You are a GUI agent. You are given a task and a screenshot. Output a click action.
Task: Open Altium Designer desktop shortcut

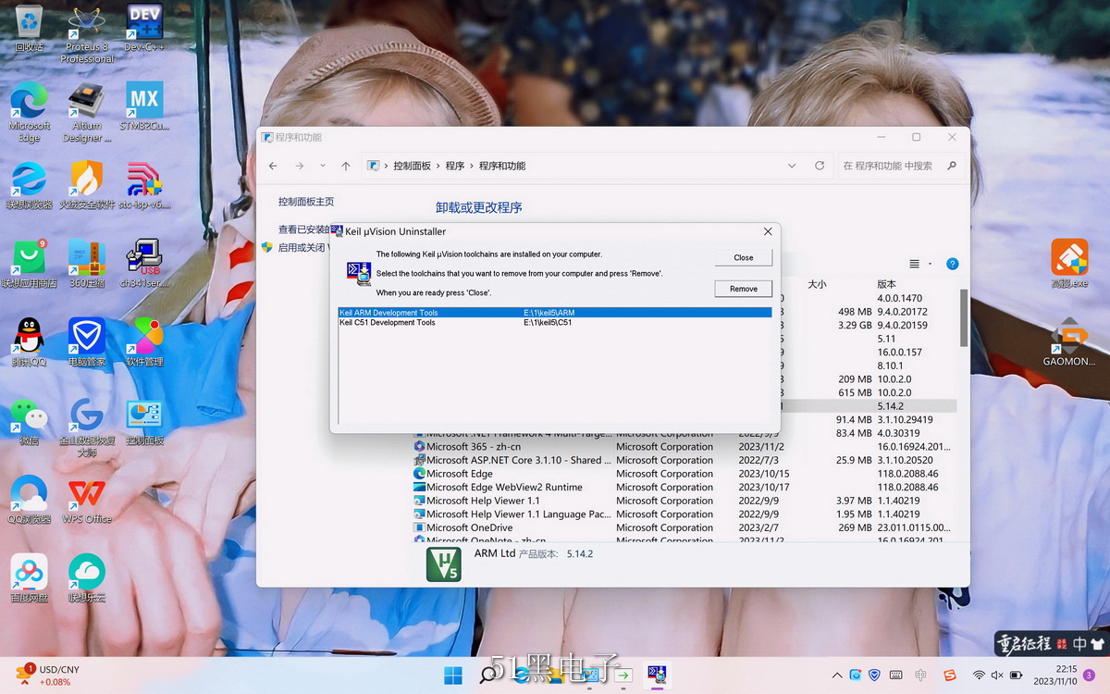87,112
